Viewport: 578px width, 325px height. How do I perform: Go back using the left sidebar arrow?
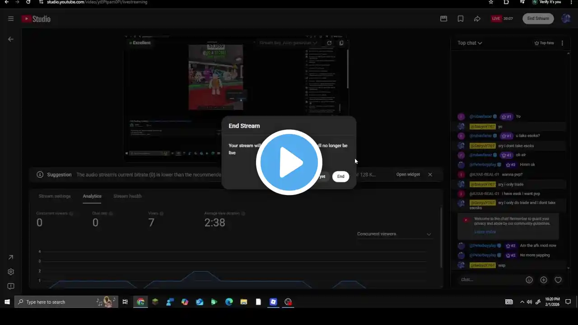[11, 39]
